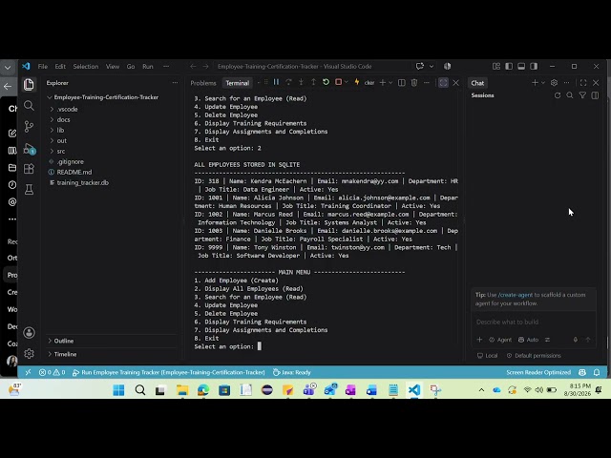
Task: Start a new chat with plus icon
Action: coord(535,83)
